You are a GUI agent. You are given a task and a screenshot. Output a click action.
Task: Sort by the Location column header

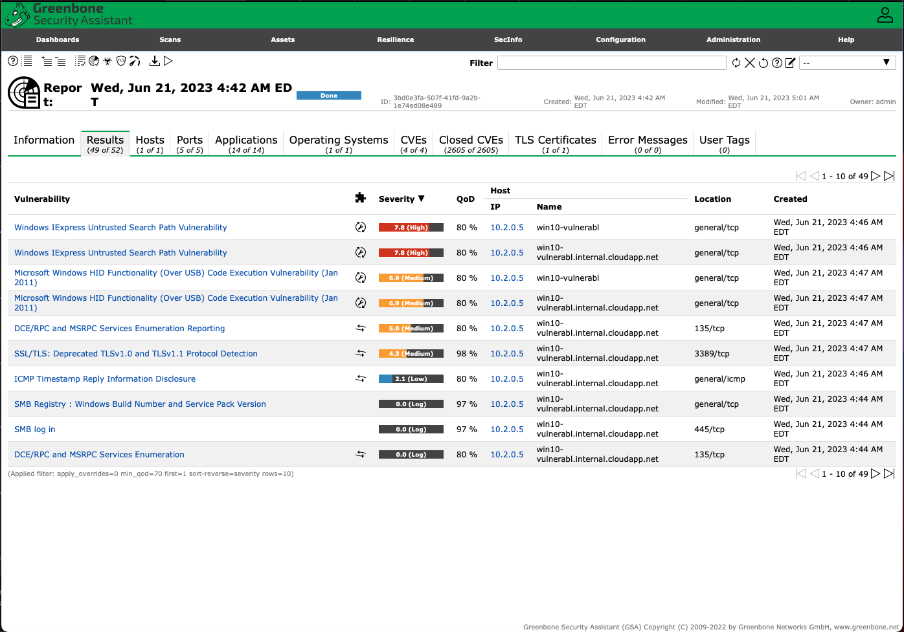(x=713, y=199)
